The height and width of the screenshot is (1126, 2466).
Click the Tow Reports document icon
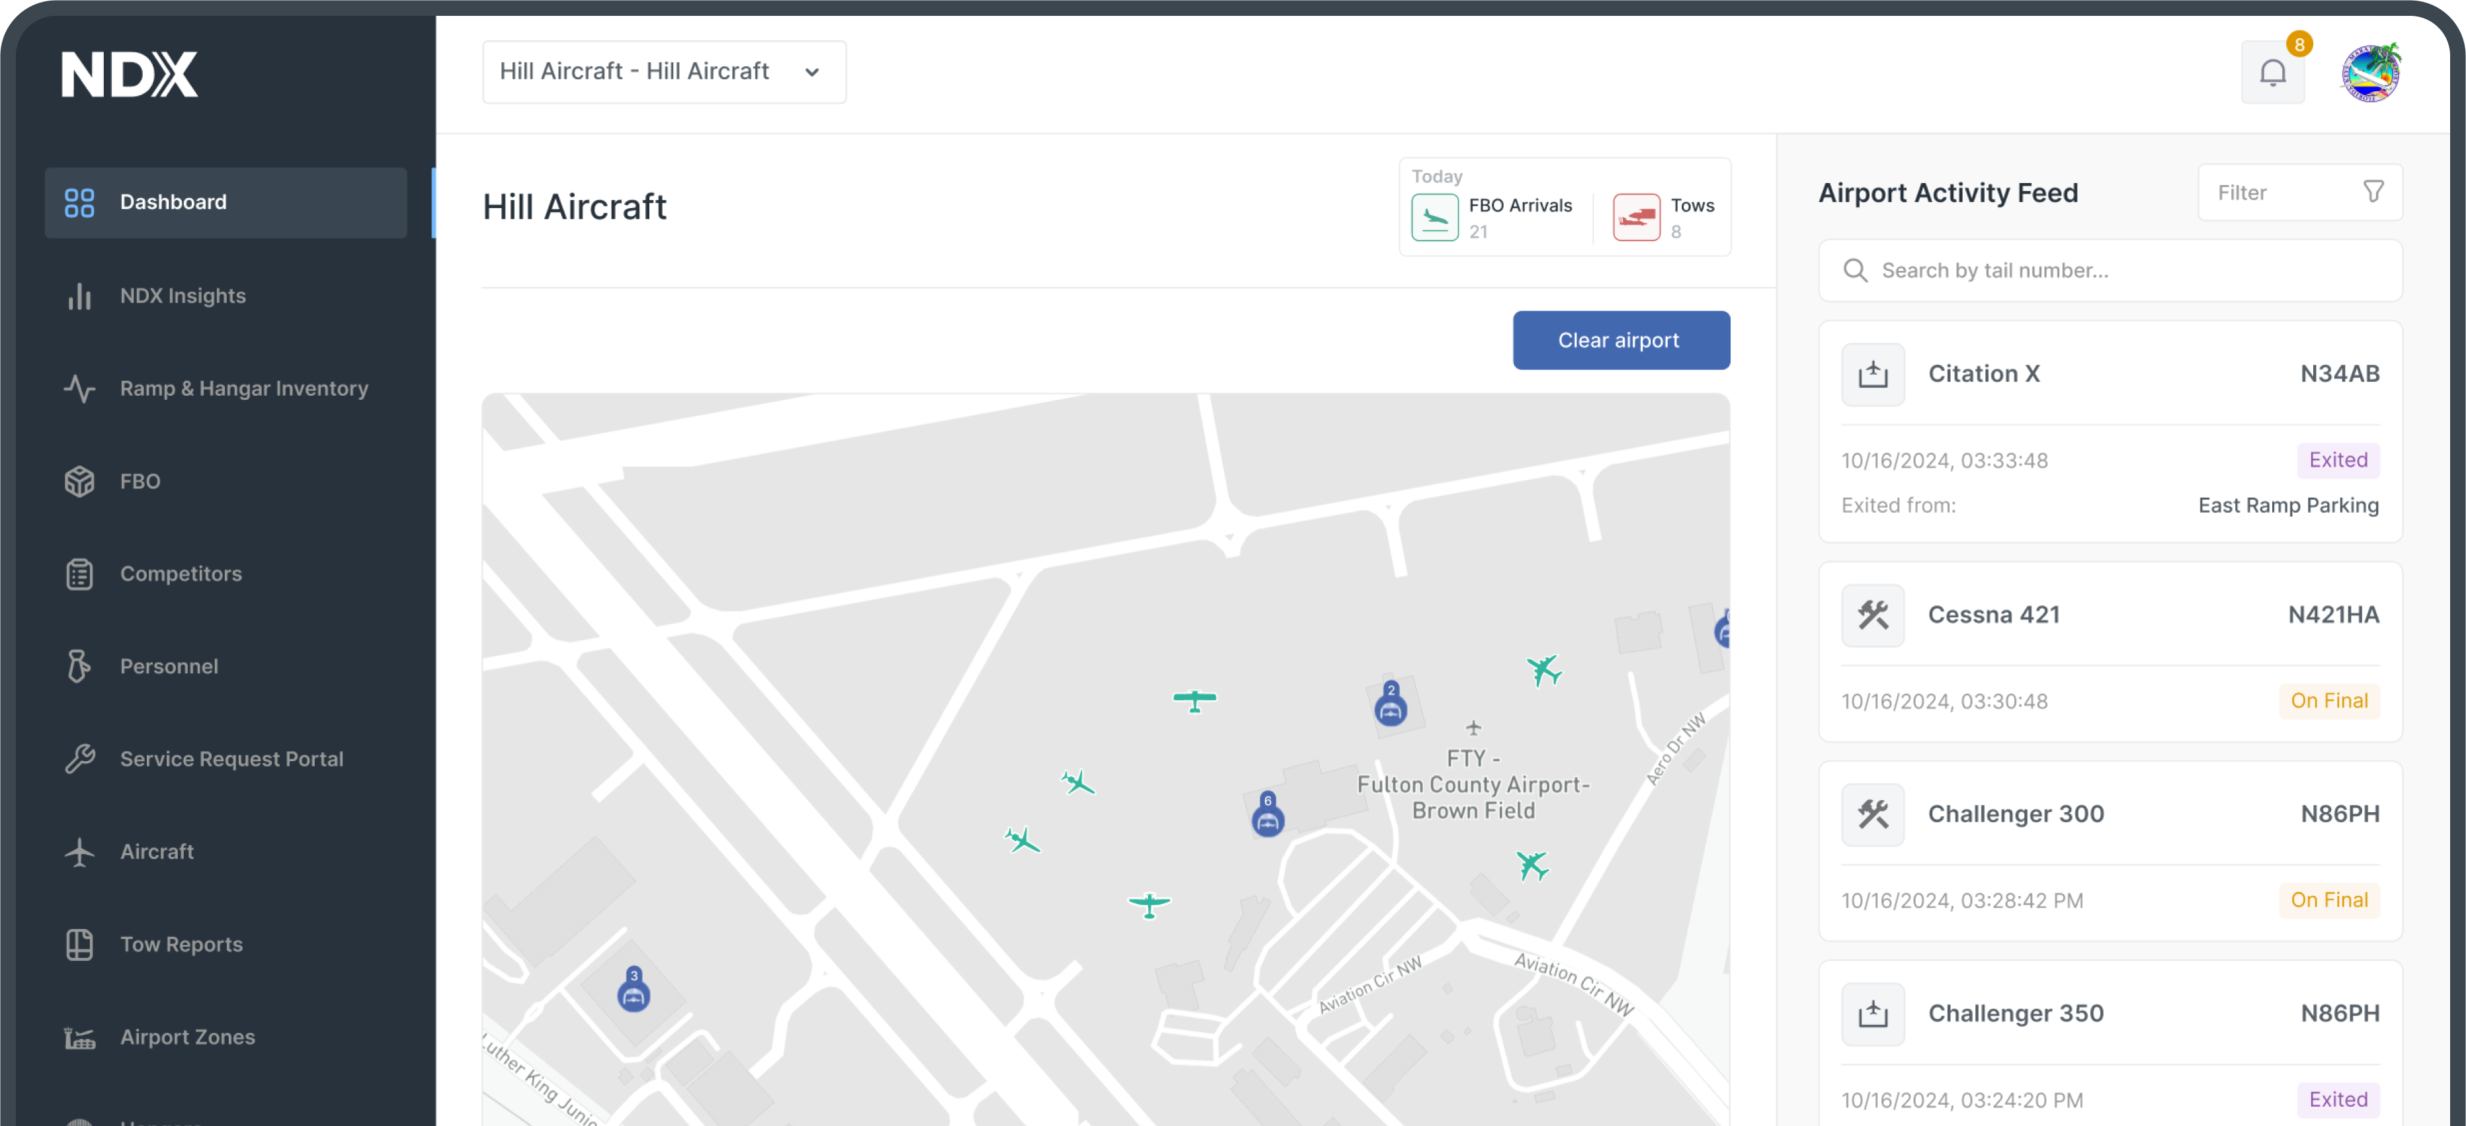[79, 944]
